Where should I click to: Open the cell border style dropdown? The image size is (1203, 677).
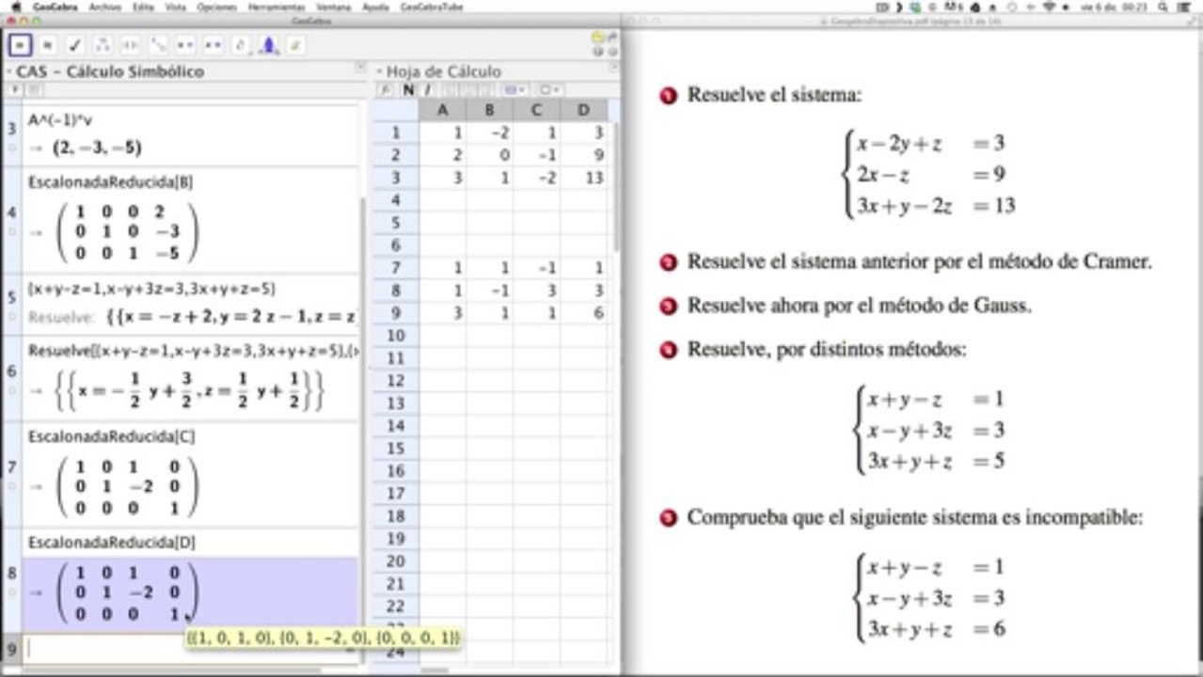(x=548, y=90)
